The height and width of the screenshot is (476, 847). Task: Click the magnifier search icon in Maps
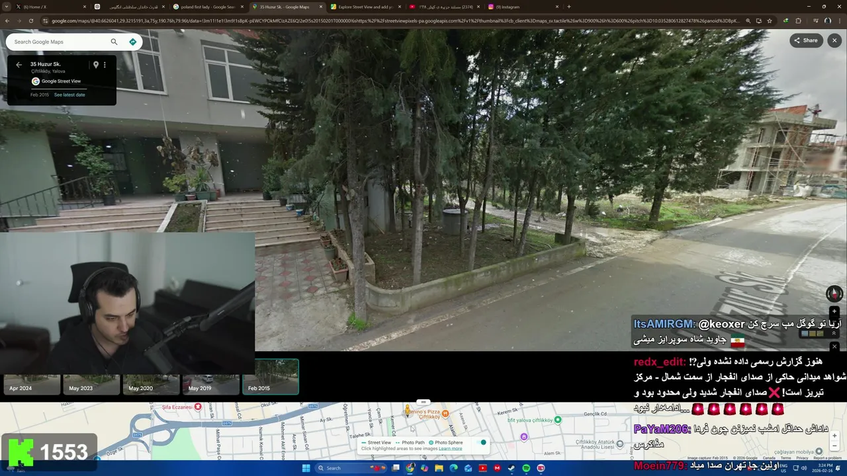pyautogui.click(x=114, y=42)
